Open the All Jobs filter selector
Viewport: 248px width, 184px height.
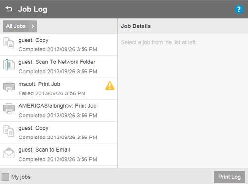(x=20, y=26)
